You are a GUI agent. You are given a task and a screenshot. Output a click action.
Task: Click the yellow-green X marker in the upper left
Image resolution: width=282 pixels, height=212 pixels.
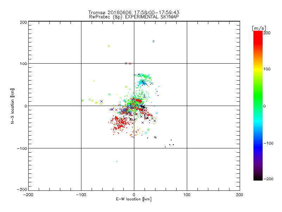(109, 46)
